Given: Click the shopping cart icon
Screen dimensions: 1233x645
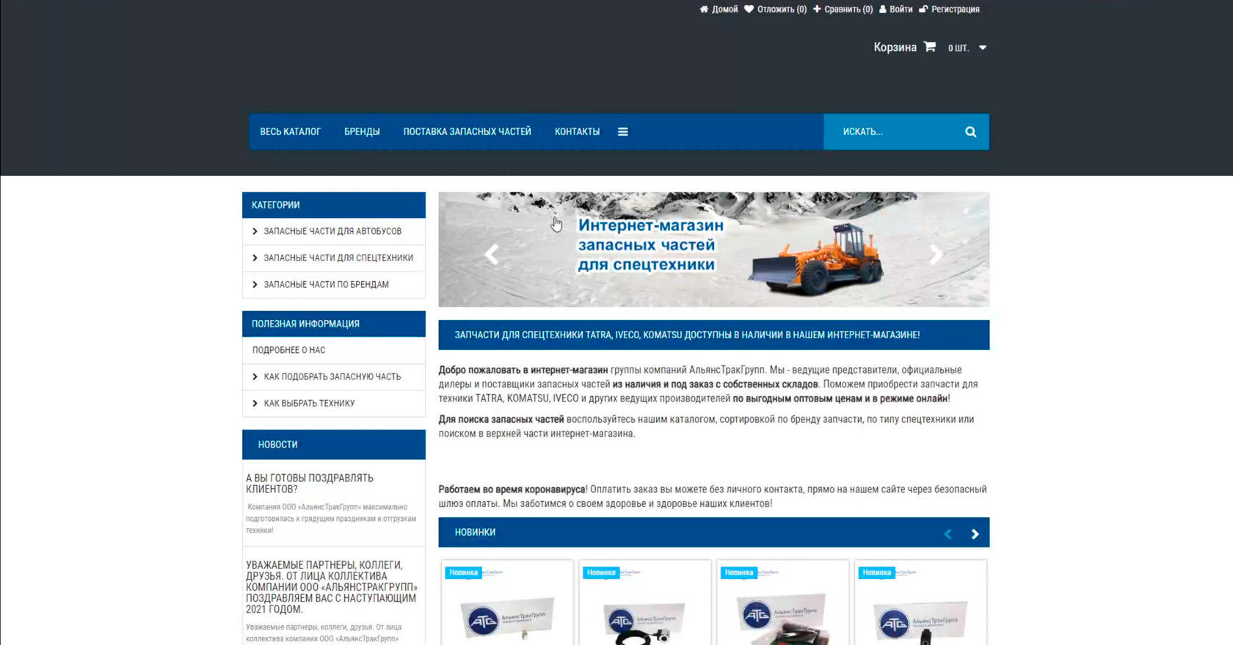Looking at the screenshot, I should tap(930, 47).
